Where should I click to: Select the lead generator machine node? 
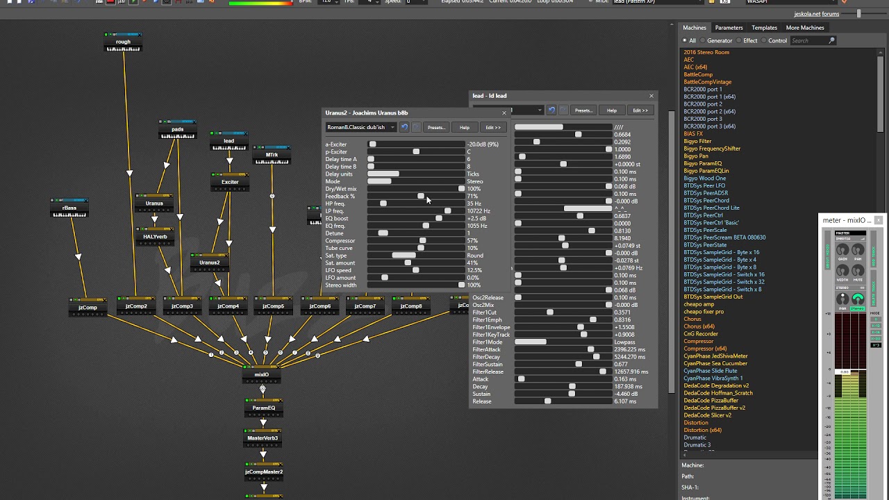229,141
